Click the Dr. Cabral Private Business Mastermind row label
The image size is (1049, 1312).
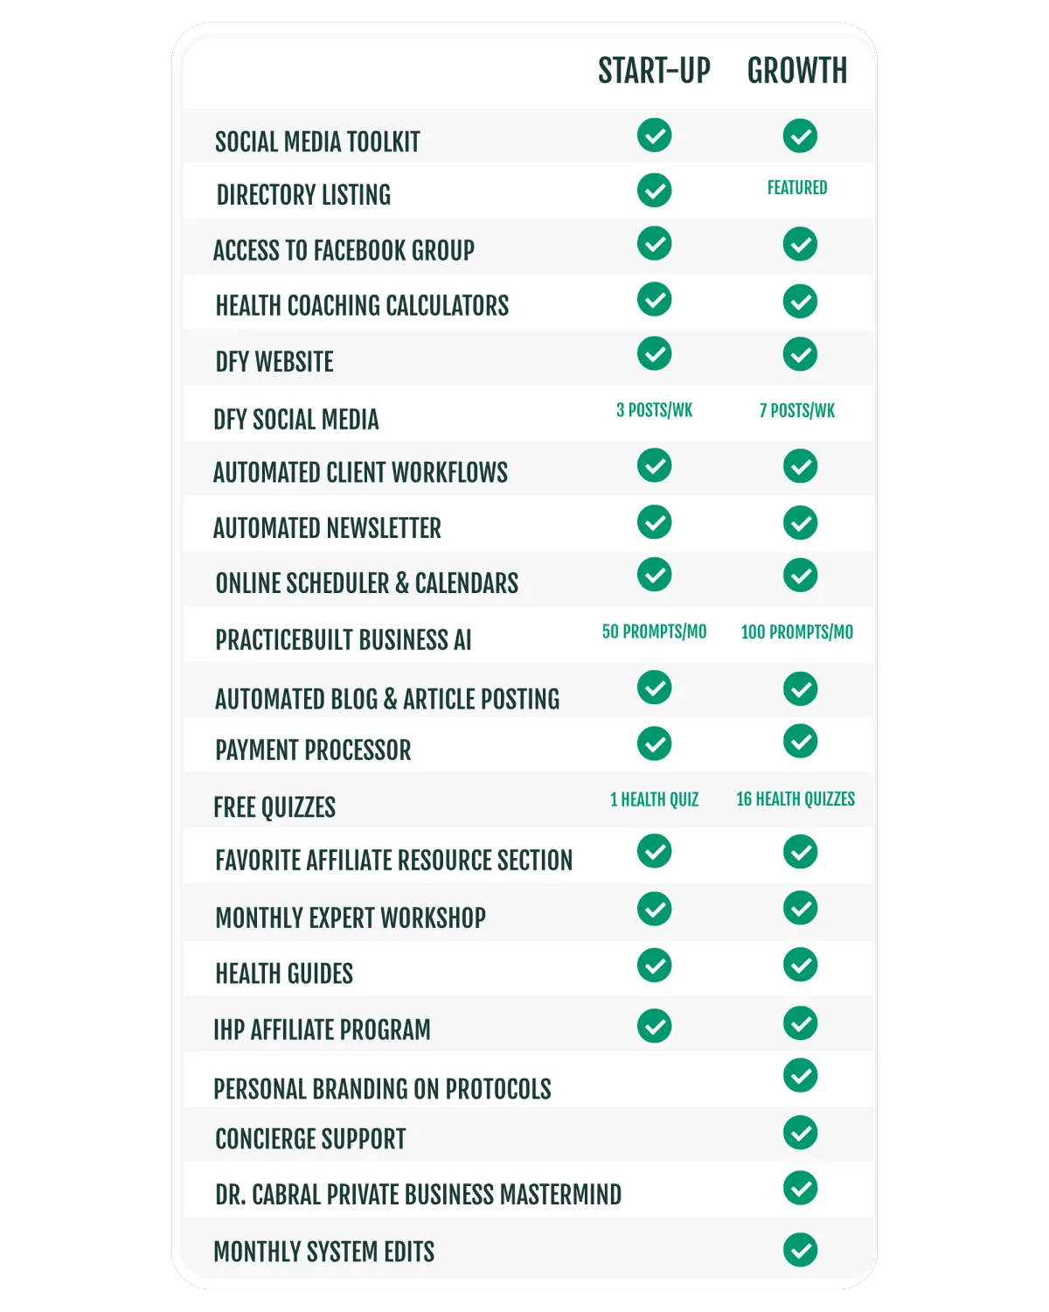coord(418,1195)
